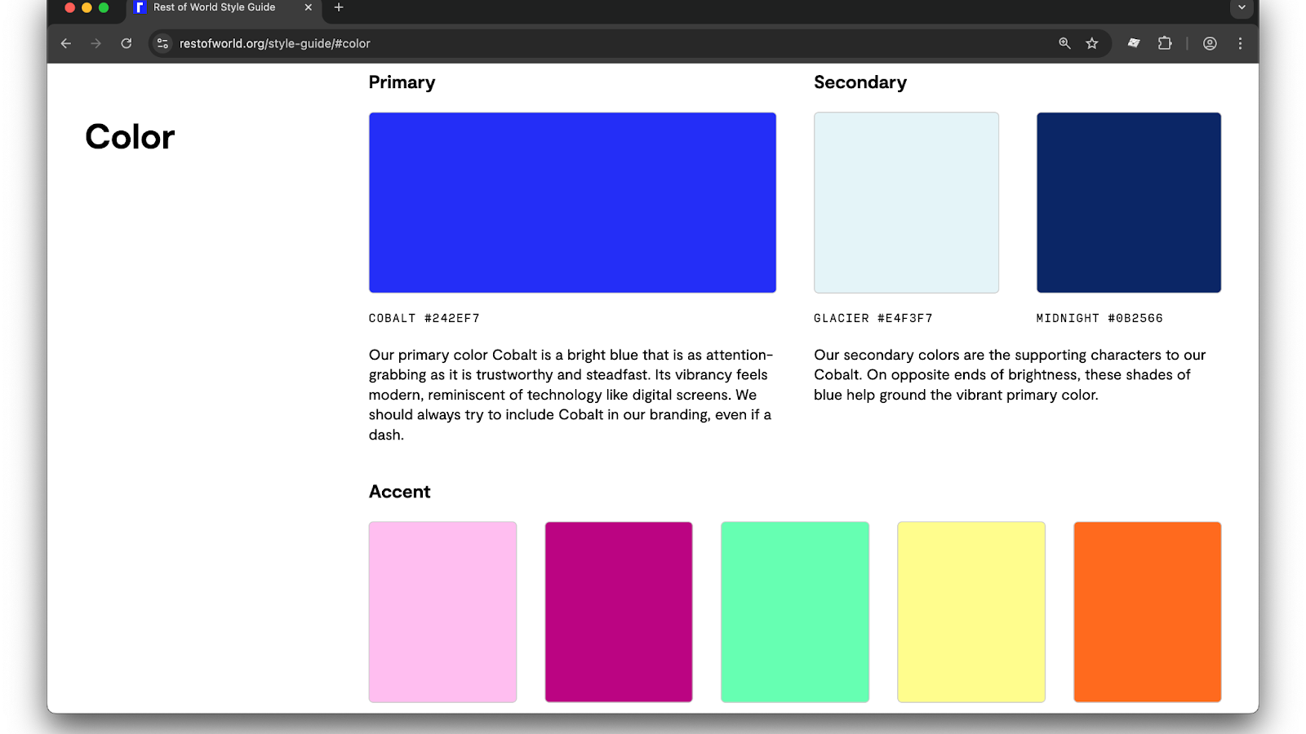The width and height of the screenshot is (1306, 734).
Task: Click the orange accent swatch
Action: [1148, 612]
